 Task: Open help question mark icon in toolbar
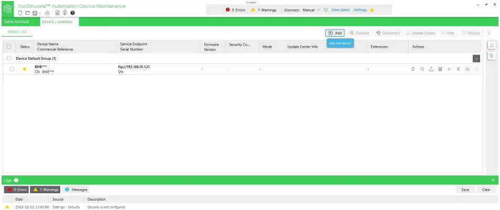coord(72,13)
